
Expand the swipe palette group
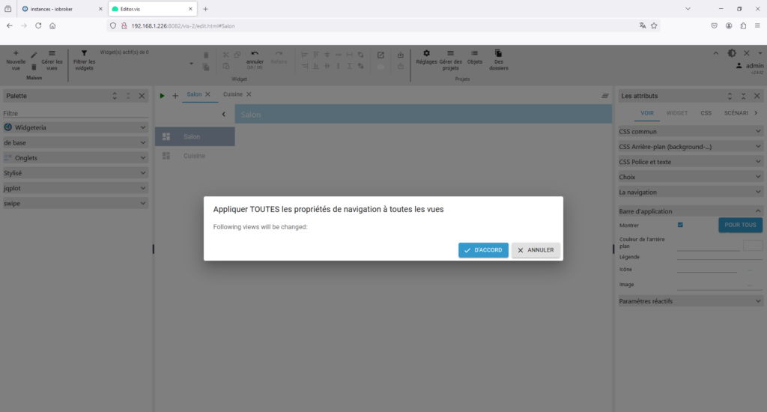click(x=76, y=203)
